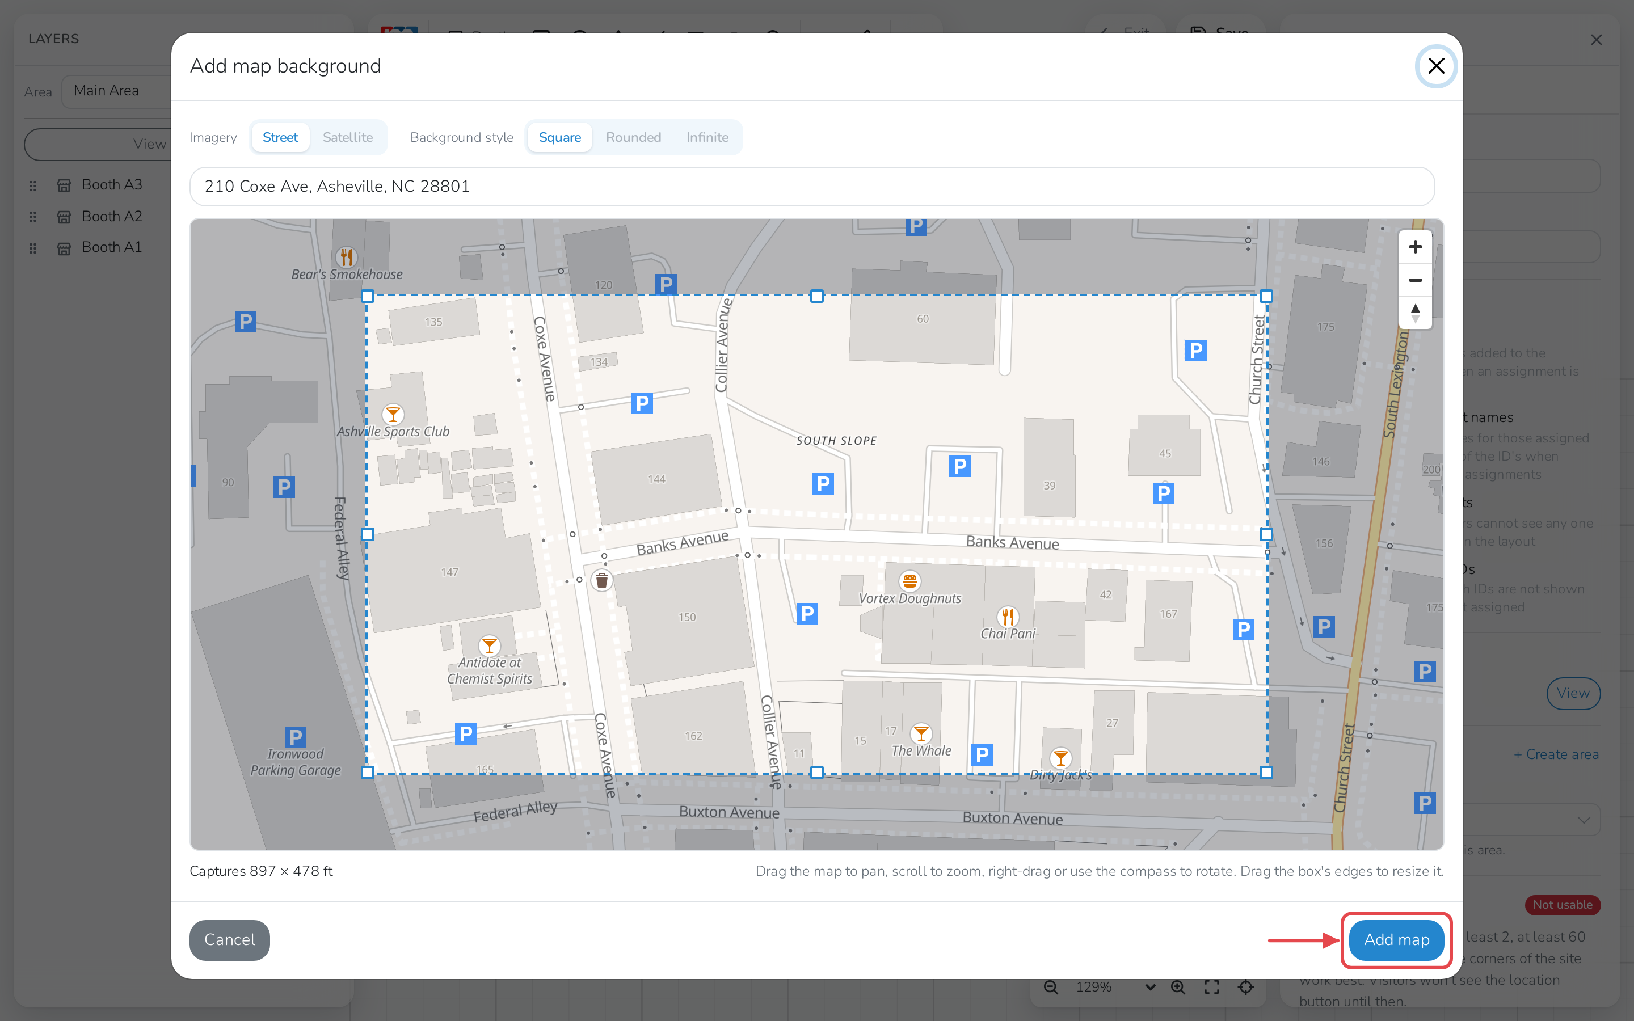The width and height of the screenshot is (1634, 1021).
Task: Click the View button in right panel
Action: (1573, 693)
